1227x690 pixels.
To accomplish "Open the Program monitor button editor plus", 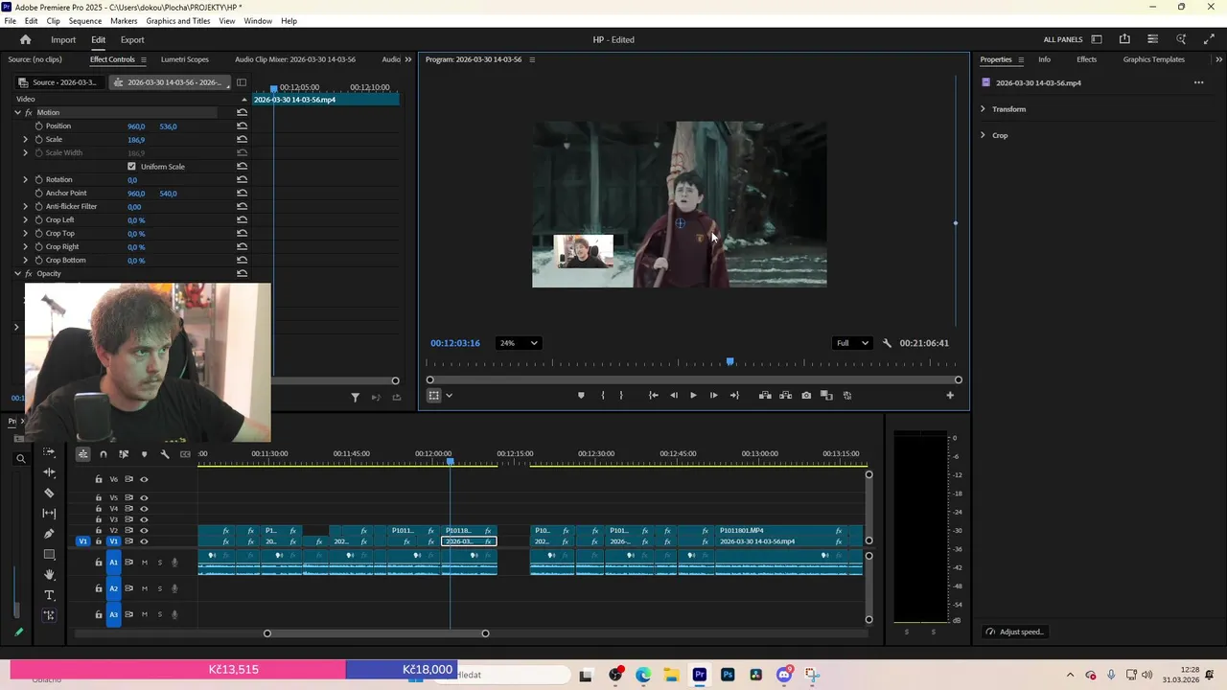I will pyautogui.click(x=950, y=395).
